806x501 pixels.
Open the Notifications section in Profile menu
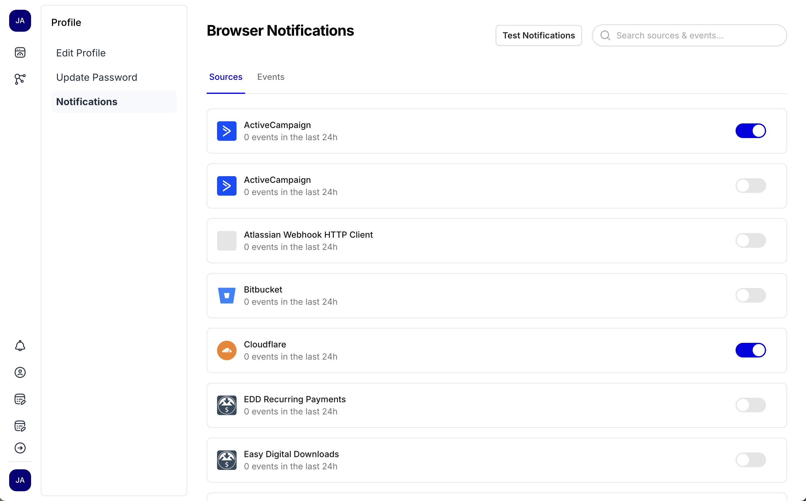click(87, 101)
